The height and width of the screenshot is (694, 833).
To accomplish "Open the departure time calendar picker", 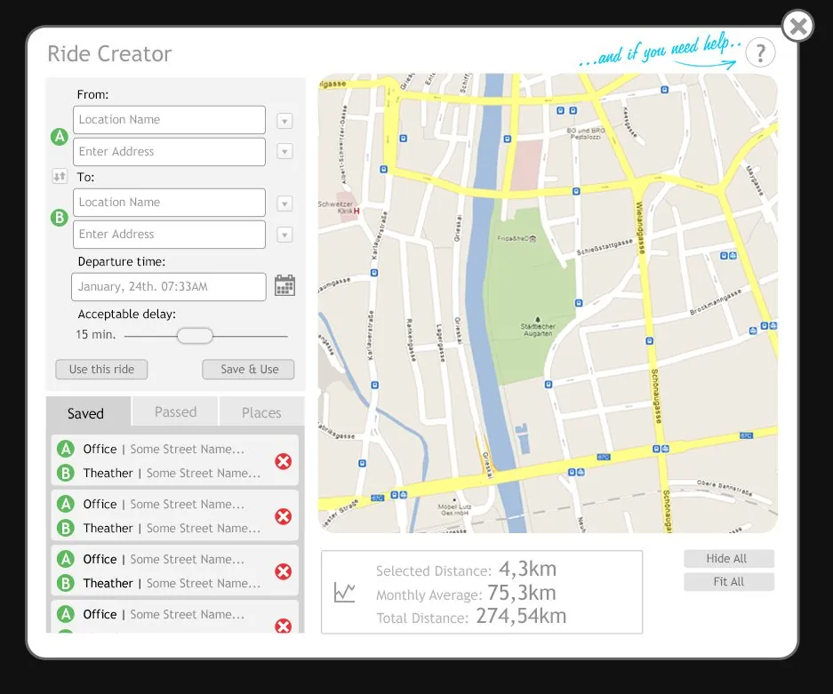I will pyautogui.click(x=284, y=285).
